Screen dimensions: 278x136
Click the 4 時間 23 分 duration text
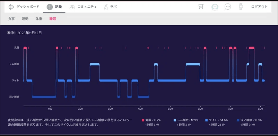[x=217, y=125]
